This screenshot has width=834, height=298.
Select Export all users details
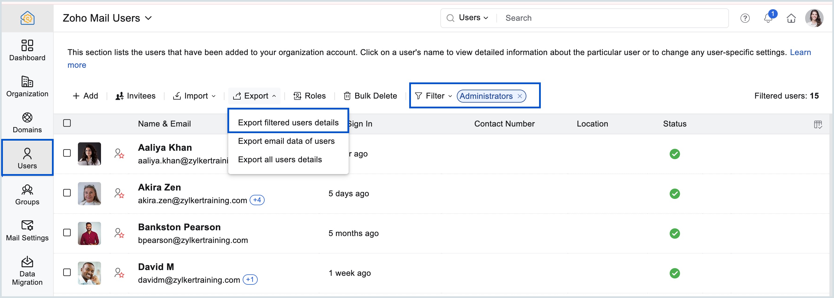pyautogui.click(x=280, y=159)
